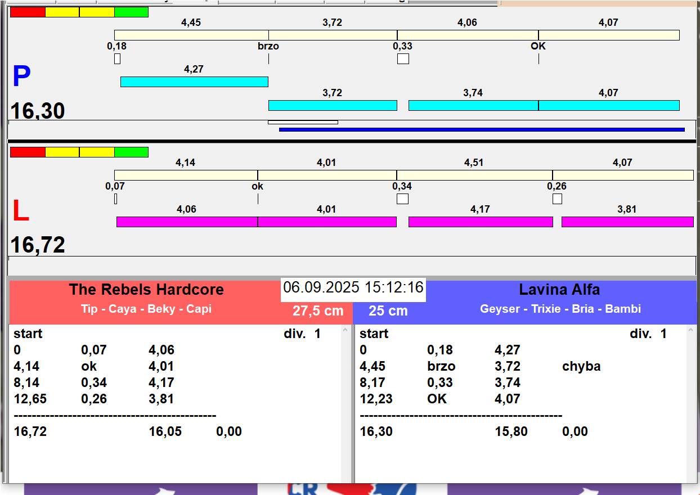
Task: Click 12,23 in the Lavina Alfa table
Action: pos(376,399)
